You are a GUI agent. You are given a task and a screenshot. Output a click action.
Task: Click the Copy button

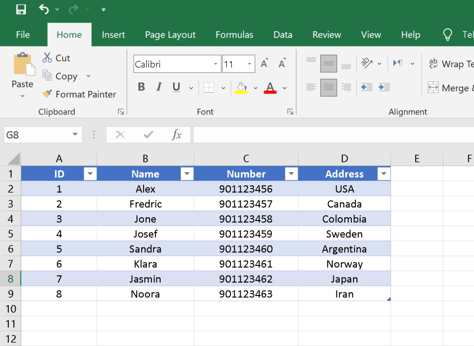click(x=60, y=76)
